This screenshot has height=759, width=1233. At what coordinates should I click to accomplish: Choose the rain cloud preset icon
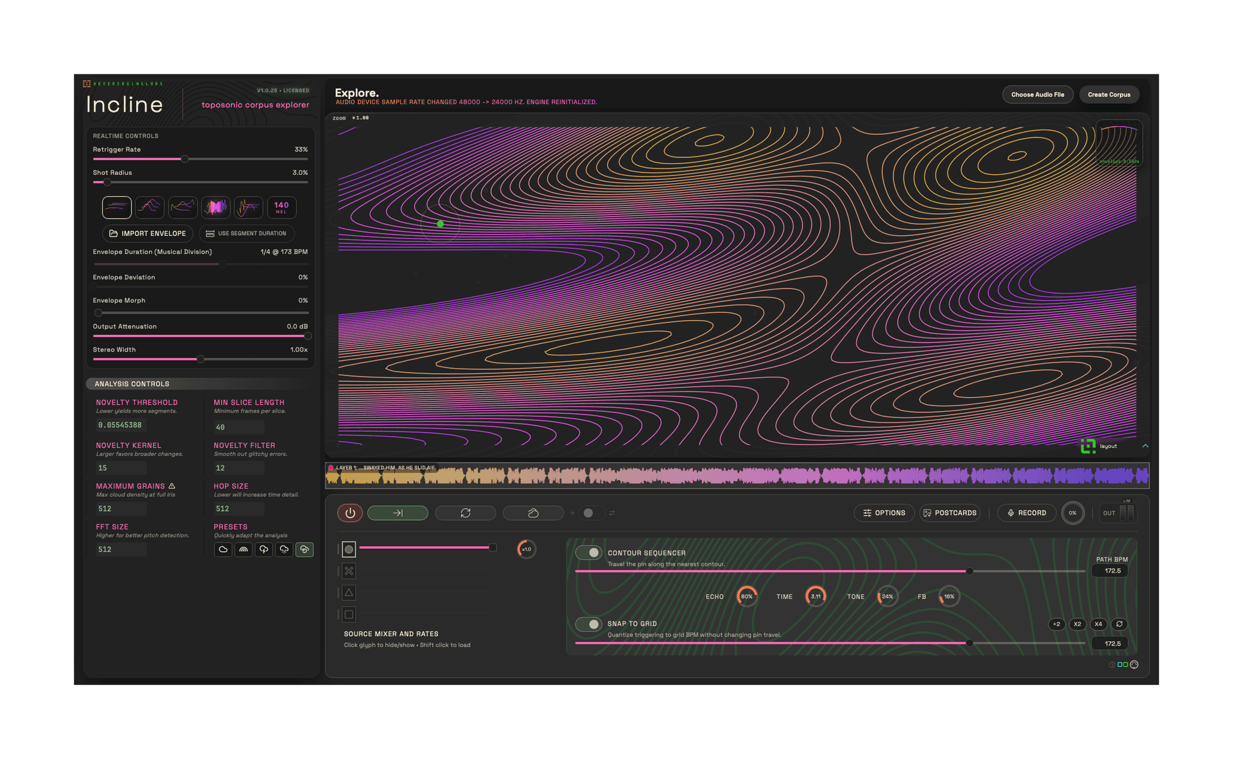coord(284,549)
